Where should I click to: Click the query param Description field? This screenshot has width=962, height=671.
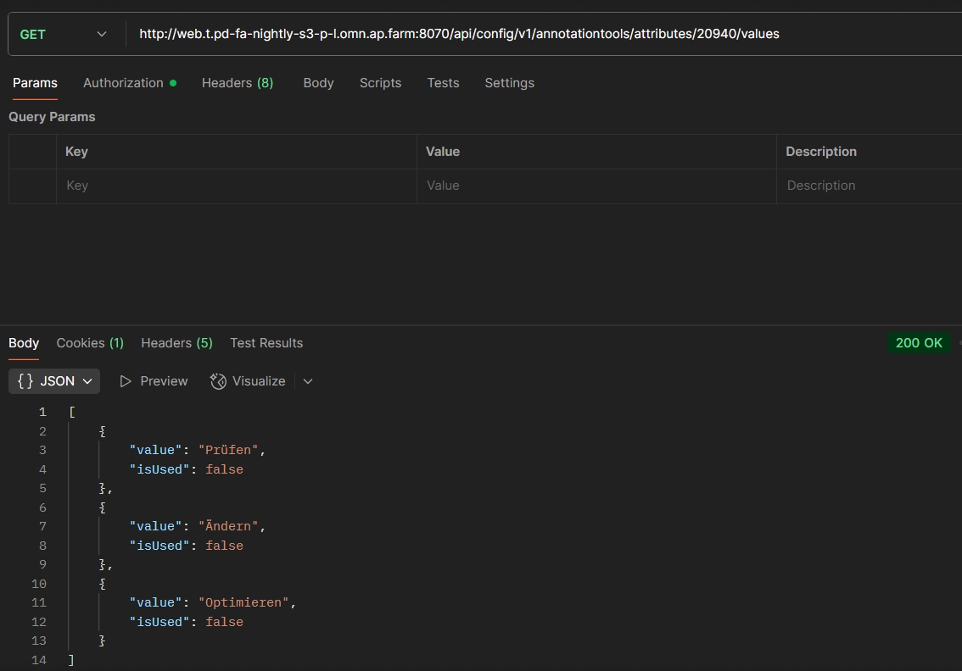869,186
